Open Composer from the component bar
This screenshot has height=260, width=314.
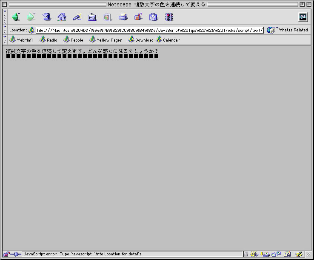[x=299, y=254]
